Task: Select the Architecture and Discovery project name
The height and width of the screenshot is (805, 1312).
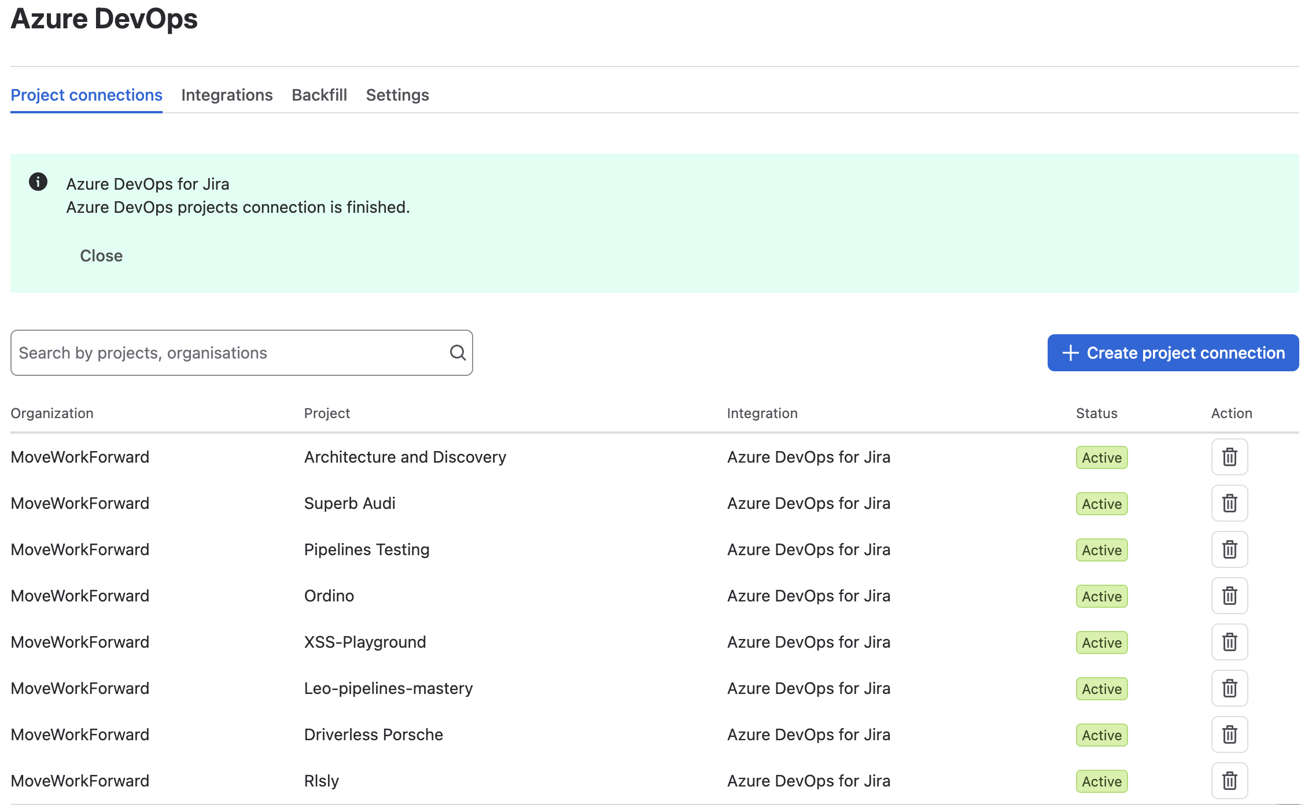Action: click(x=405, y=457)
